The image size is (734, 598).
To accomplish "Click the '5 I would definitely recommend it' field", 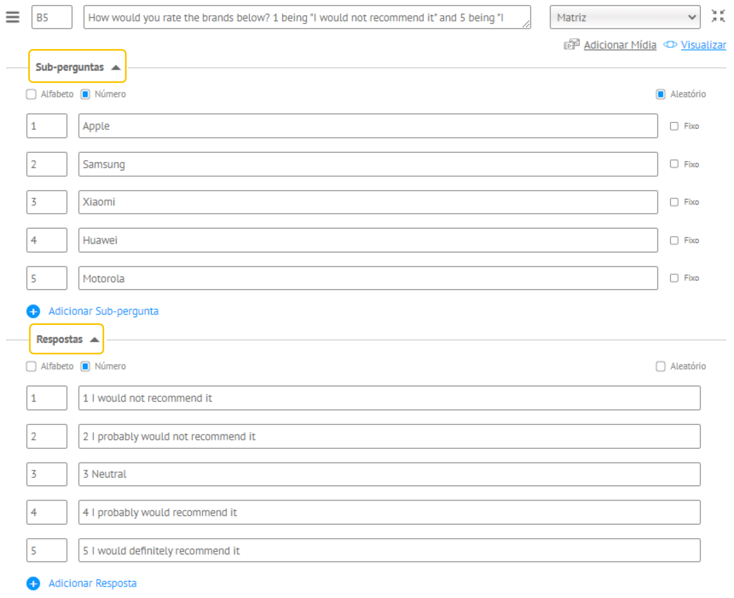I will [x=389, y=551].
